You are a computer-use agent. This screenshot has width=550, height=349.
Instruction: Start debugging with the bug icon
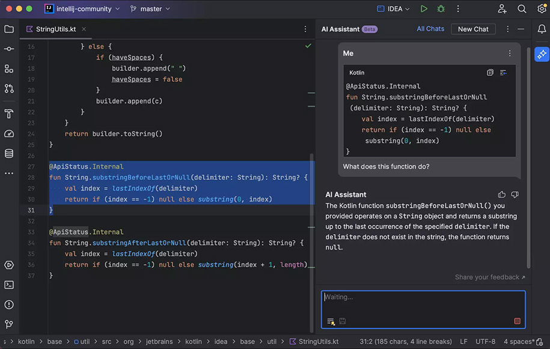pos(441,9)
